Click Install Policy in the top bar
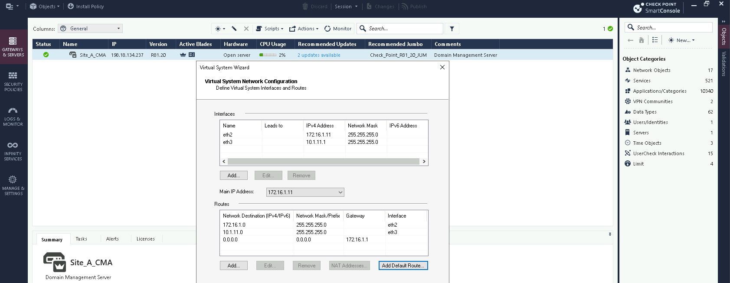 86,7
